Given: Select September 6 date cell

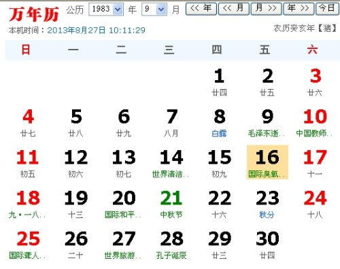Looking at the screenshot, I should pyautogui.click(x=124, y=123).
